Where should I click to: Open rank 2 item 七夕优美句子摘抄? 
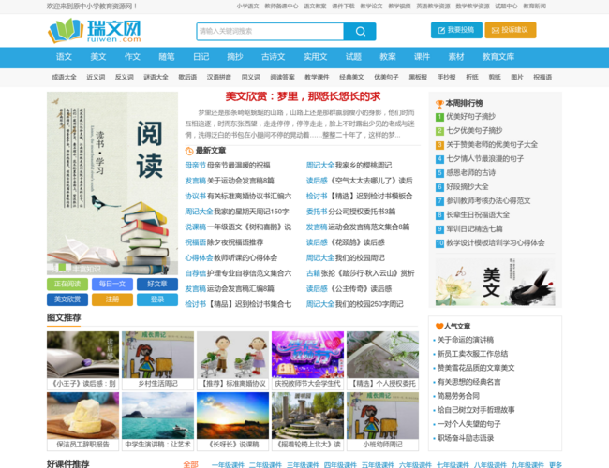coord(474,130)
